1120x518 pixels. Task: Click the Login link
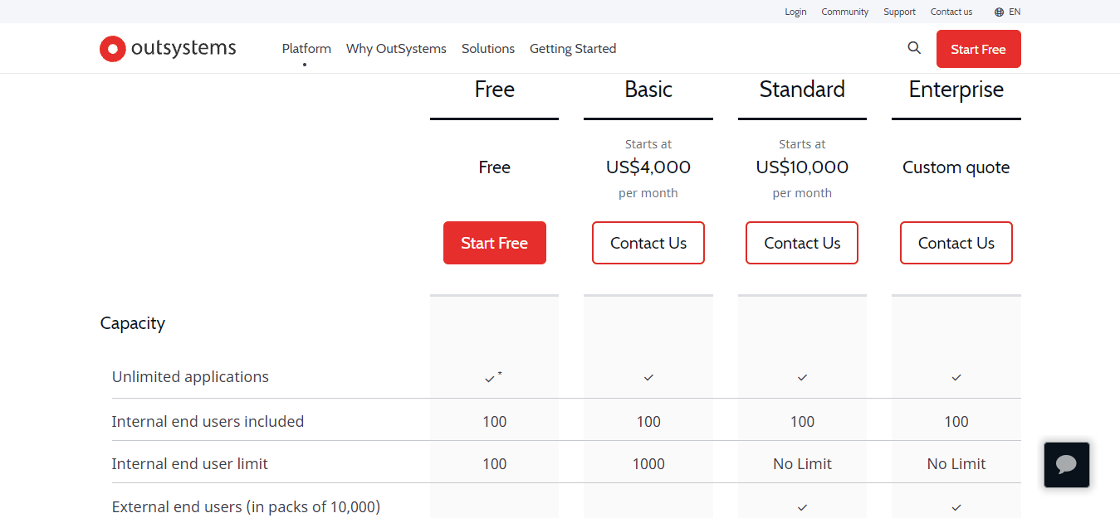[795, 12]
